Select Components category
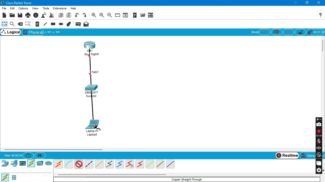 click(23, 163)
